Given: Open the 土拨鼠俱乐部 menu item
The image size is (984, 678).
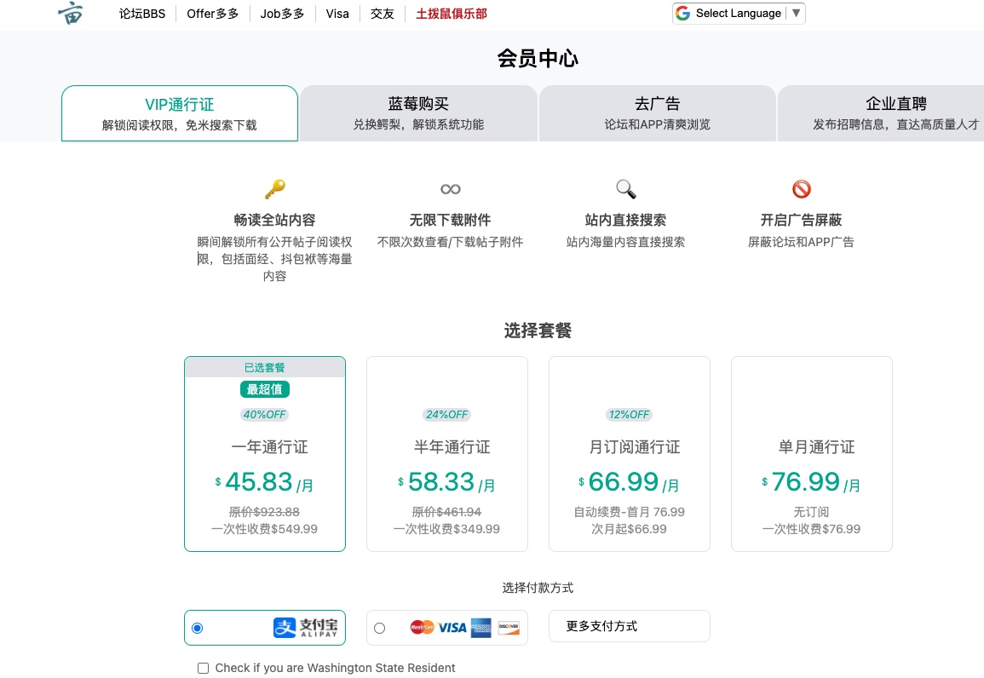Looking at the screenshot, I should point(452,14).
